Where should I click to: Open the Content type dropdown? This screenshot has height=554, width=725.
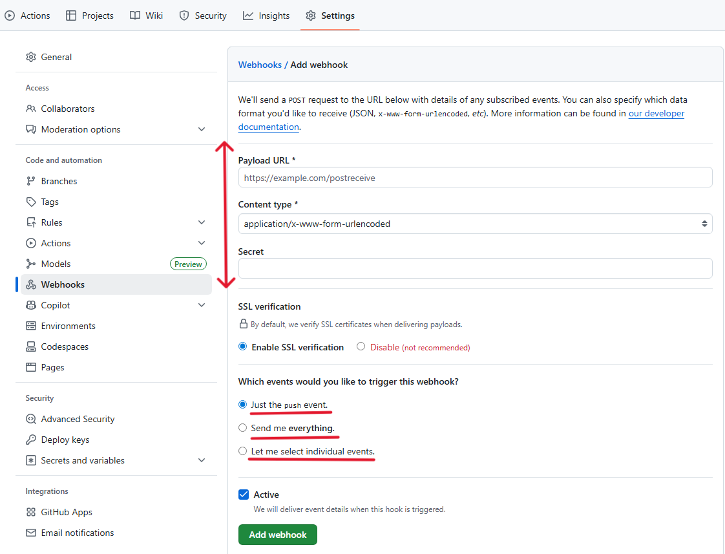coord(475,224)
